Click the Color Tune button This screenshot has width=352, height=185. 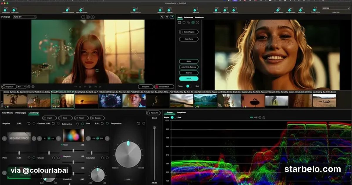coord(189,39)
